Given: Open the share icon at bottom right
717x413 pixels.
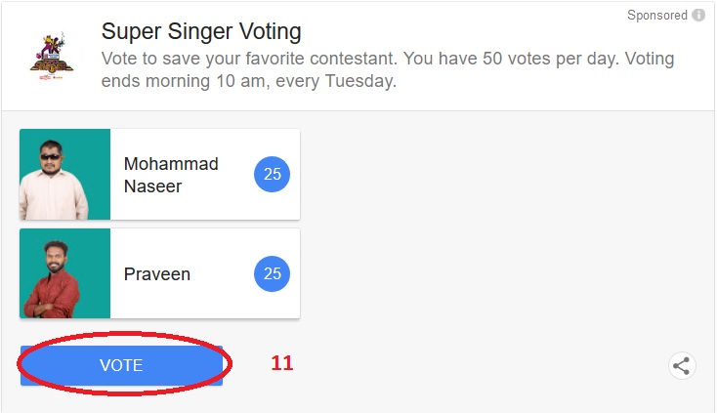Looking at the screenshot, I should tap(682, 366).
